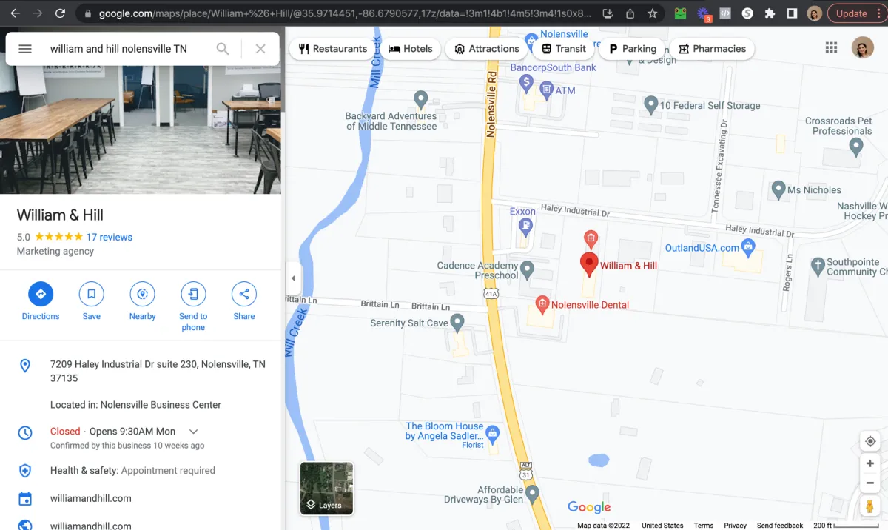Expand the opening hours dropdown
The height and width of the screenshot is (530, 888).
(194, 432)
